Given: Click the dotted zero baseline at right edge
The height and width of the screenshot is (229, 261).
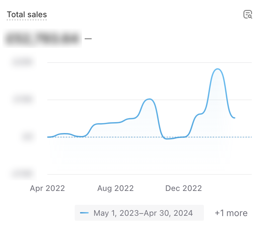Looking at the screenshot, I should [250, 137].
